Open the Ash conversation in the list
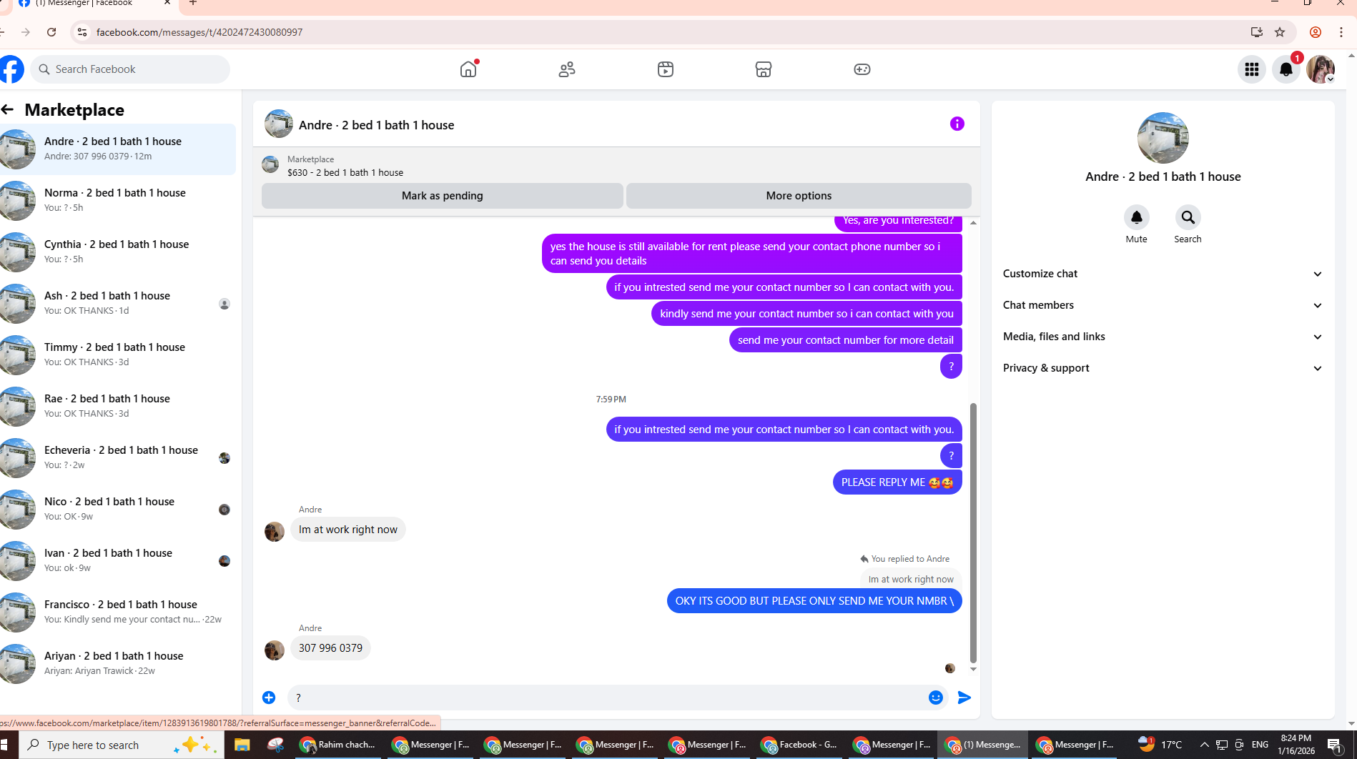The width and height of the screenshot is (1357, 759). click(118, 303)
